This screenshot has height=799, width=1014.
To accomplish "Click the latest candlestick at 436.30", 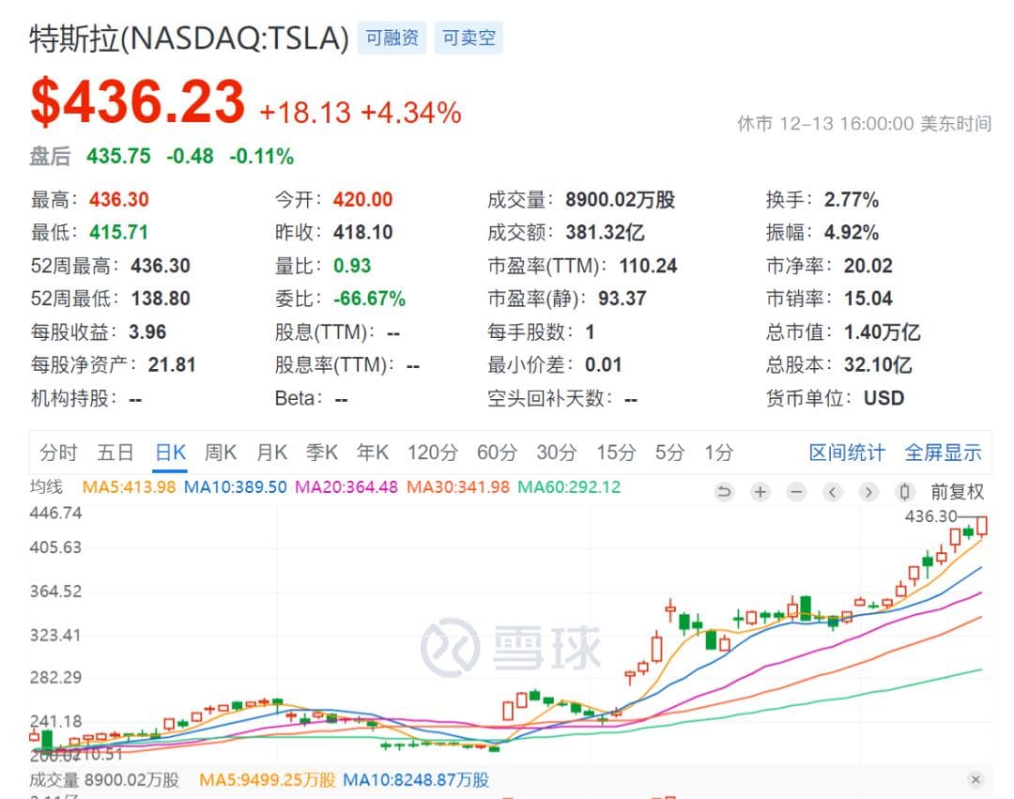I will [x=982, y=527].
